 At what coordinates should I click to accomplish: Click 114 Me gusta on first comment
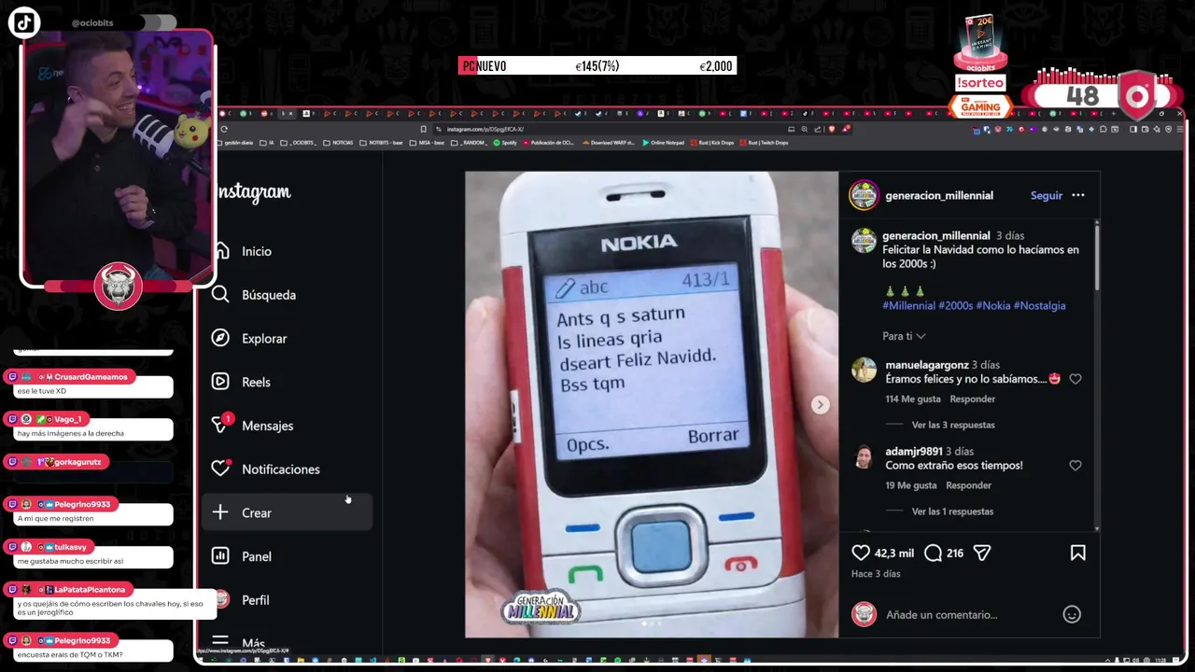[913, 399]
